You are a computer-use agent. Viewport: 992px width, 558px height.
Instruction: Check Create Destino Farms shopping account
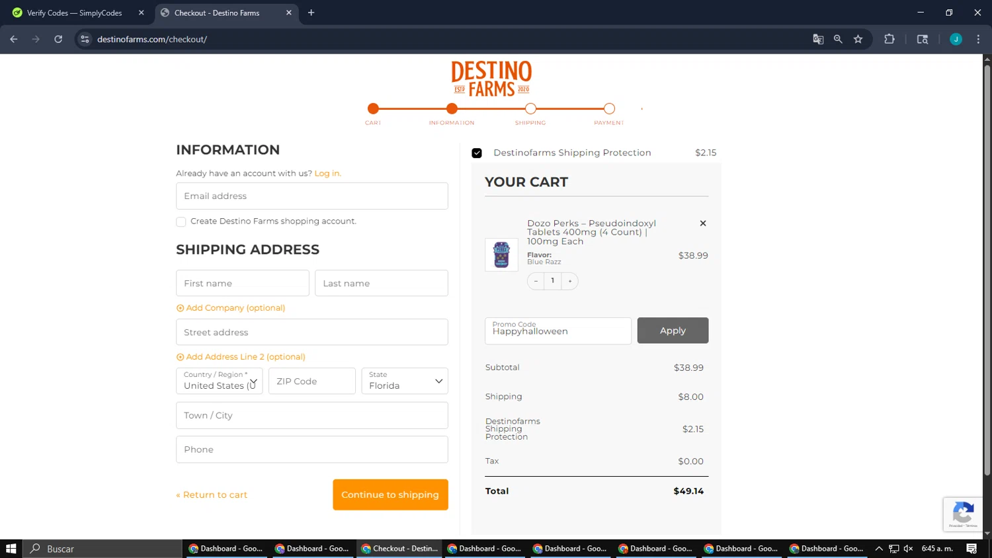click(x=181, y=221)
